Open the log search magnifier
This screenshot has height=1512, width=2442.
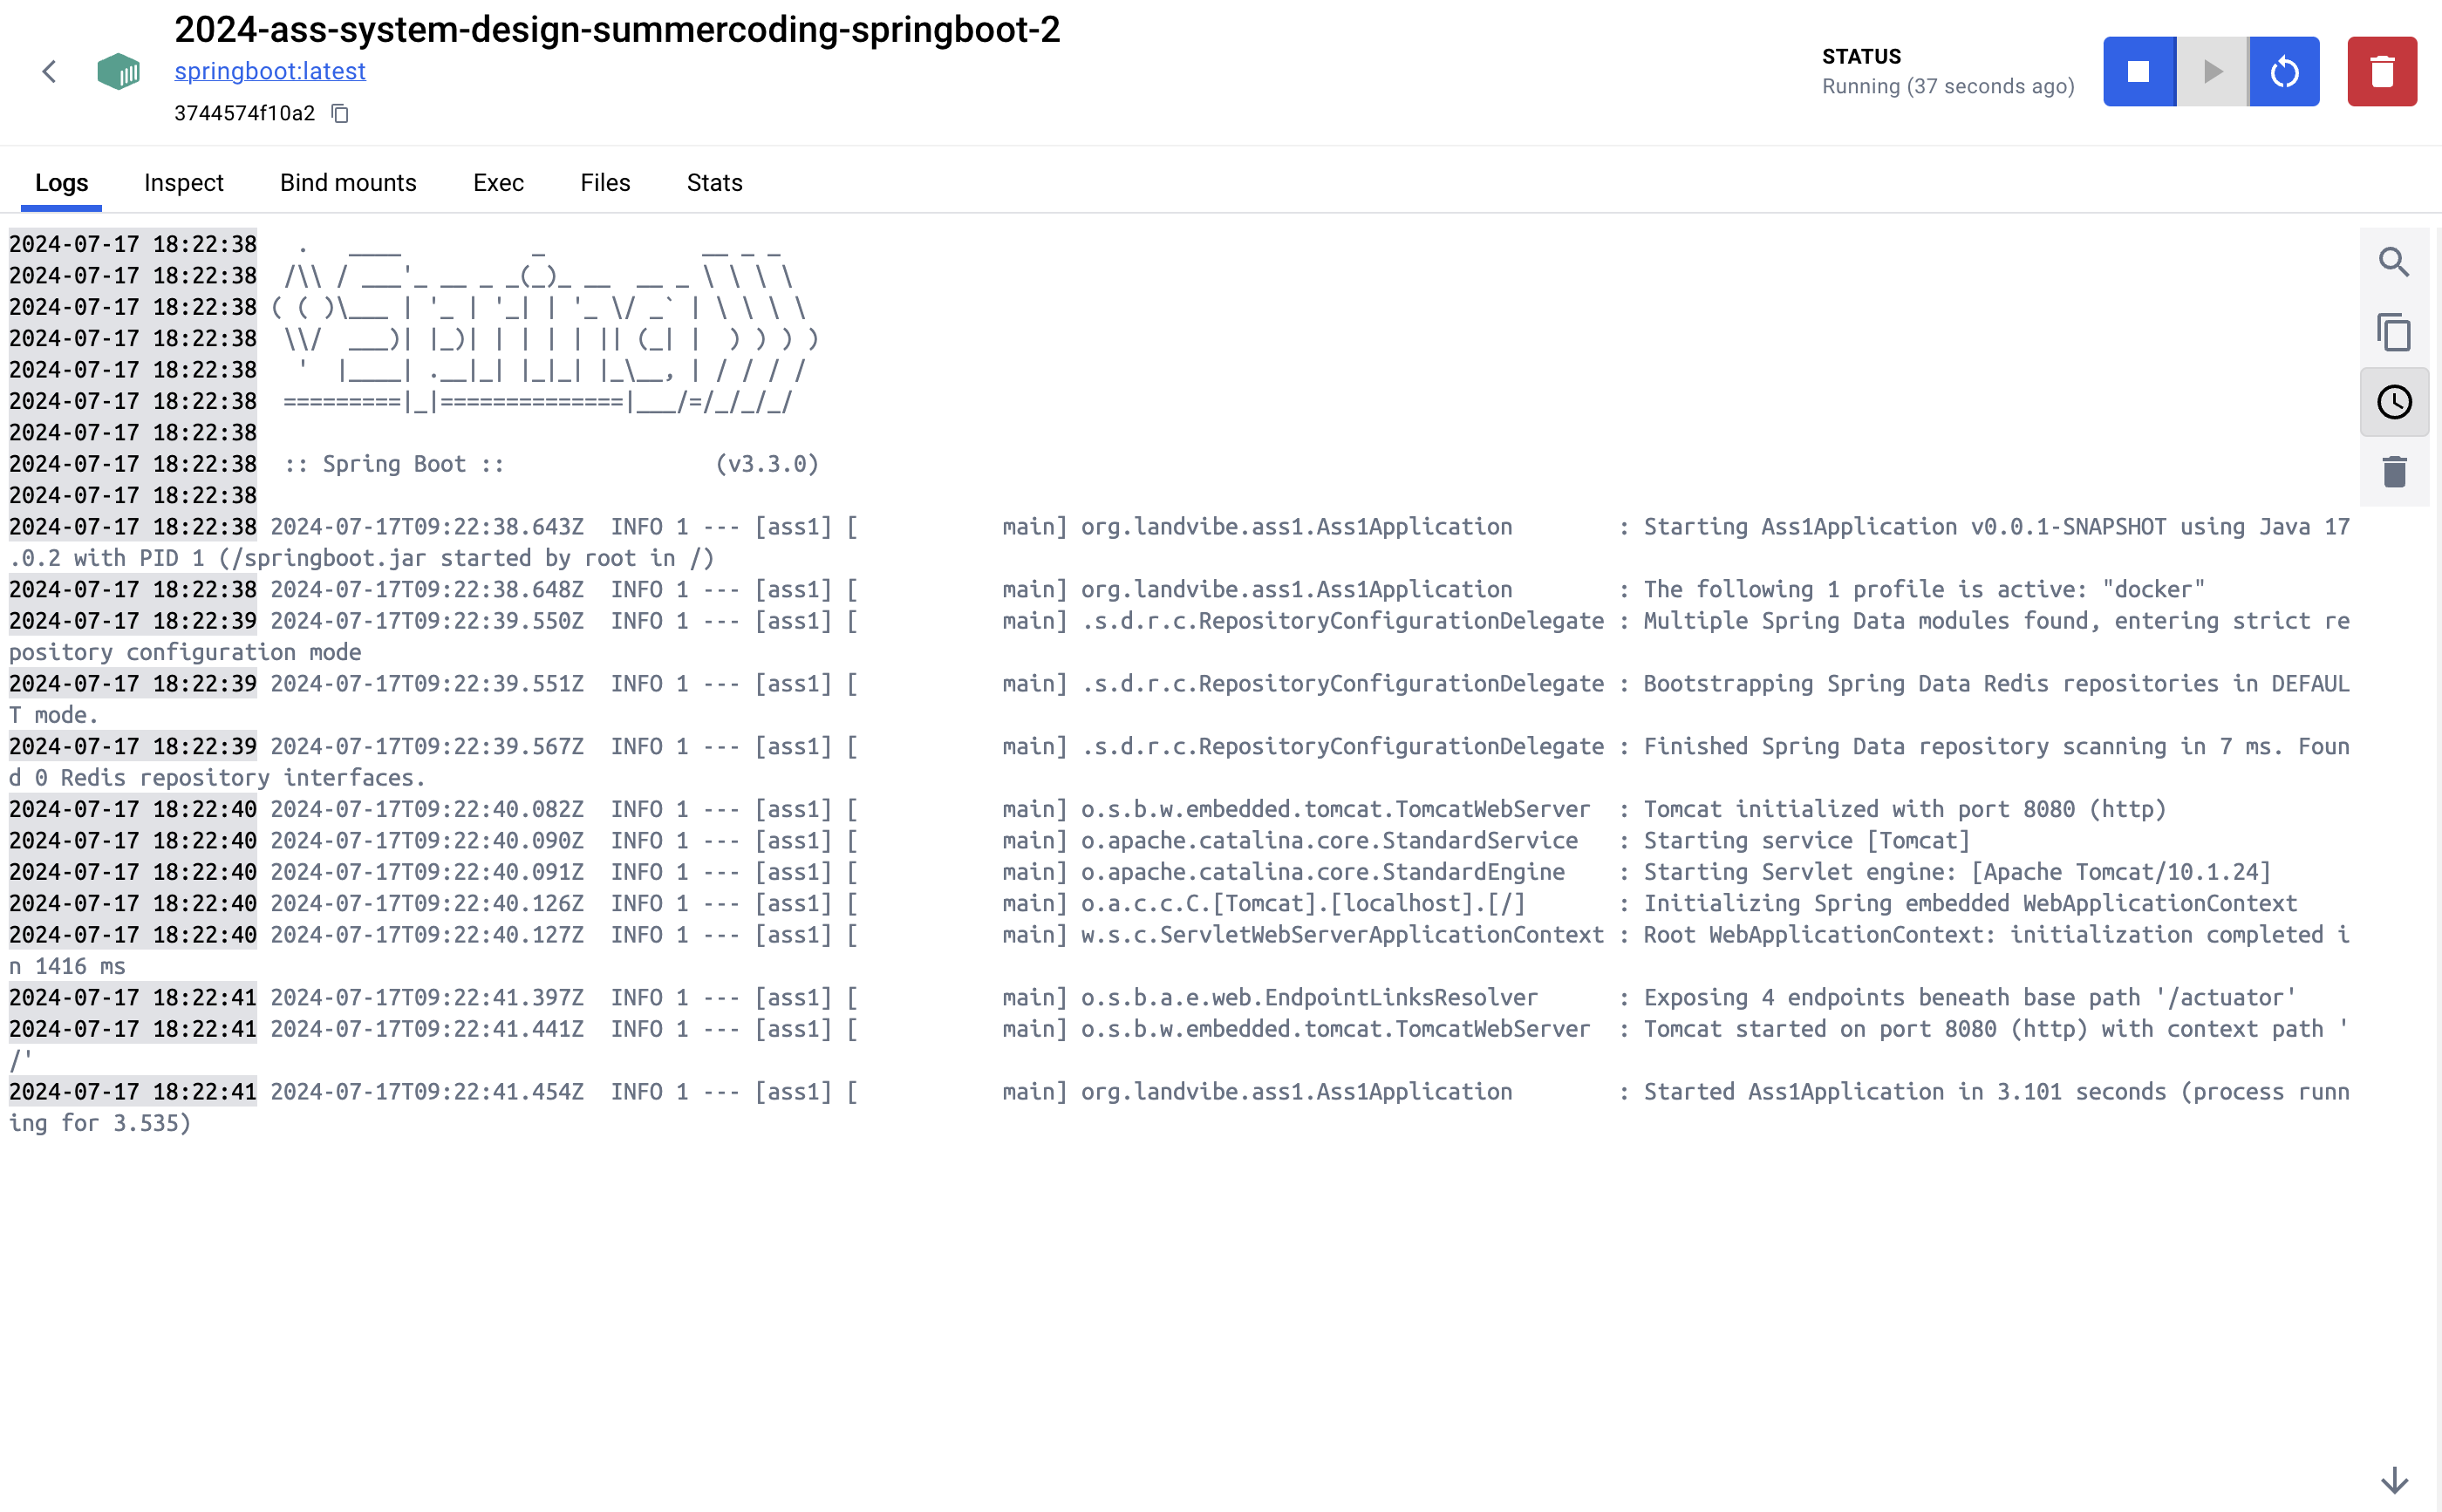tap(2393, 262)
